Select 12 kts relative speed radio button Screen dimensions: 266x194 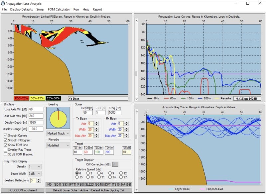[116, 173]
